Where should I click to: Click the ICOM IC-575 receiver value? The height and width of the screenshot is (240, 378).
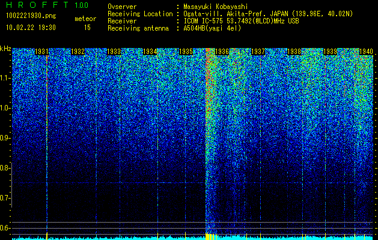click(x=241, y=21)
